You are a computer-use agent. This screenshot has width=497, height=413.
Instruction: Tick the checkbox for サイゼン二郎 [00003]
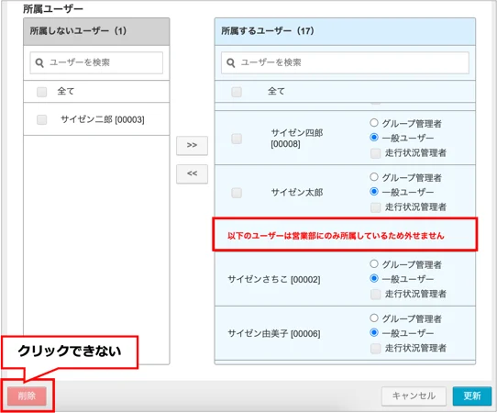point(42,119)
